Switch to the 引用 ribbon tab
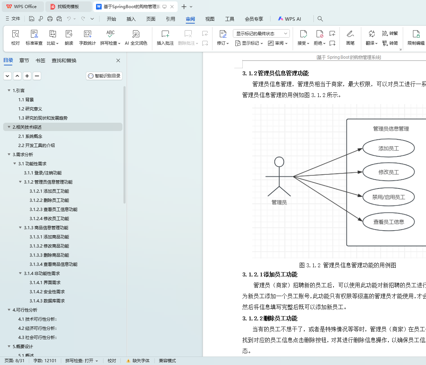This screenshot has width=426, height=365. click(x=171, y=19)
